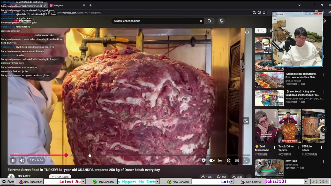This screenshot has width=331, height=186.
Task: Open options for Indian Food video
Action: point(323,92)
